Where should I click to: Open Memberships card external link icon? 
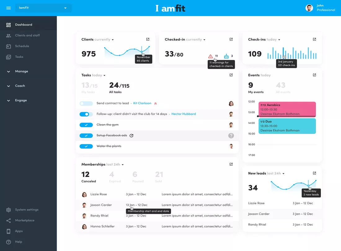[x=231, y=164]
